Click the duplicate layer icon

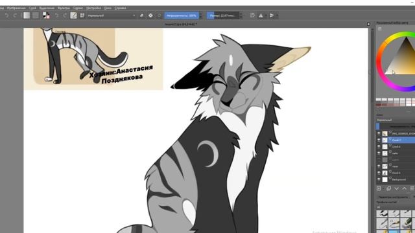point(388,188)
